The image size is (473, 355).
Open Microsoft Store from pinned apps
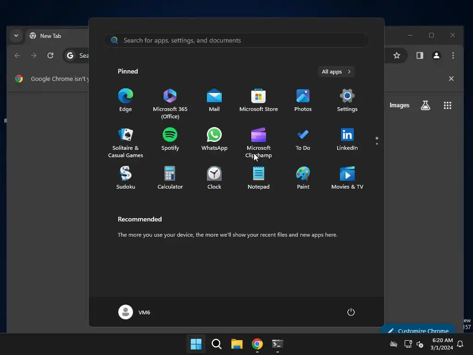[259, 100]
